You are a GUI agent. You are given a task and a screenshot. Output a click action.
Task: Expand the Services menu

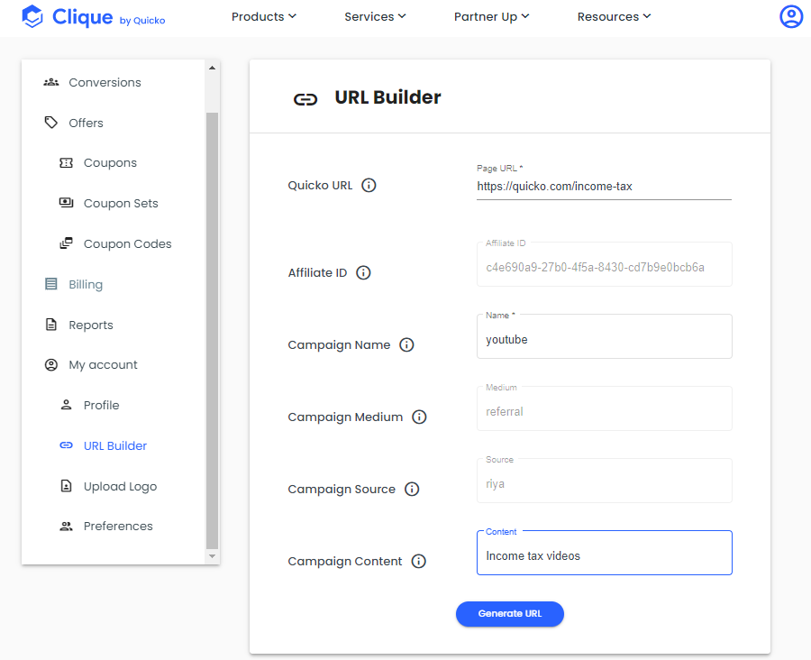[x=375, y=16]
